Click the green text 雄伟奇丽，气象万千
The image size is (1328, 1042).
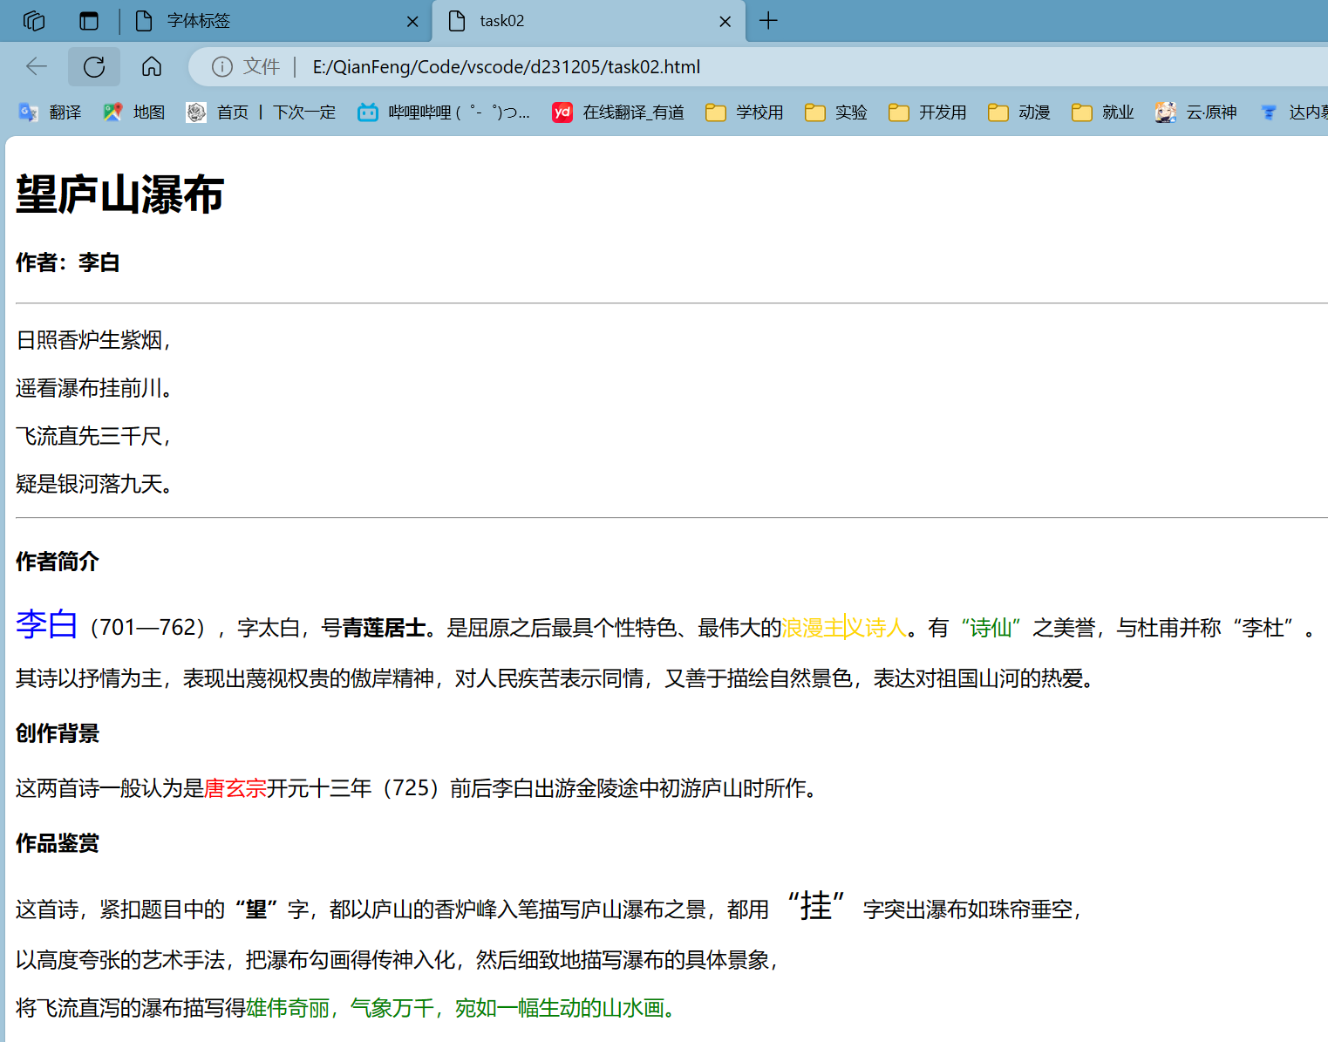tap(340, 1008)
